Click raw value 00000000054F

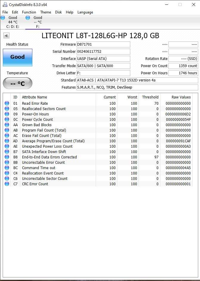tap(178, 120)
